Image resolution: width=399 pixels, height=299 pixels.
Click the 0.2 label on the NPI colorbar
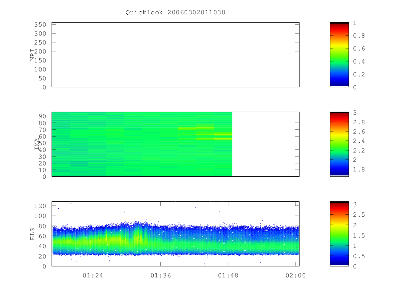coord(358,74)
